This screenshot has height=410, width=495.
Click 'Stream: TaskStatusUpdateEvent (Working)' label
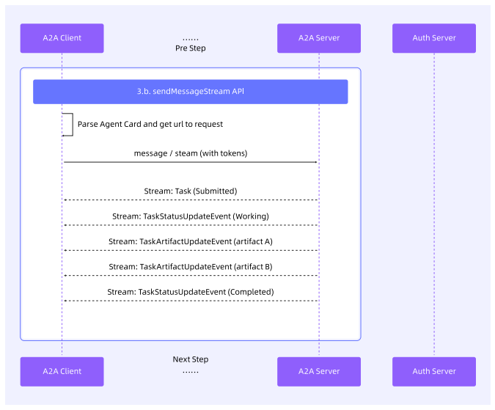click(191, 216)
